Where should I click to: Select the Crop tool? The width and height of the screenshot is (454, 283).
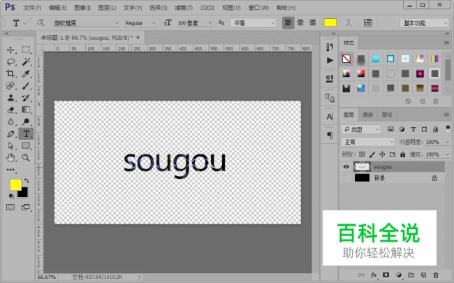coord(10,73)
